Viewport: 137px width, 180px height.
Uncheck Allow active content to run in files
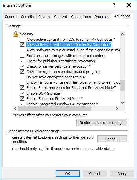[x=22, y=45]
